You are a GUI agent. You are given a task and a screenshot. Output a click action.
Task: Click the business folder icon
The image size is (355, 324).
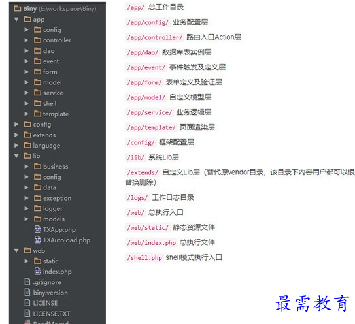pos(37,167)
